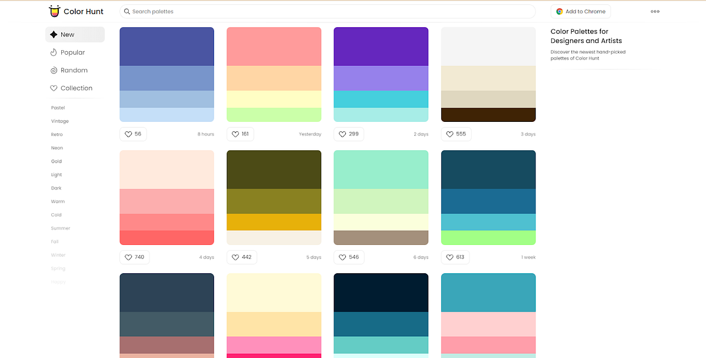Click the Add to Chrome button
The height and width of the screenshot is (358, 706).
pos(581,11)
